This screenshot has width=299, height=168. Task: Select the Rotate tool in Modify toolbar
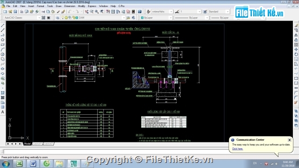coord(296,54)
